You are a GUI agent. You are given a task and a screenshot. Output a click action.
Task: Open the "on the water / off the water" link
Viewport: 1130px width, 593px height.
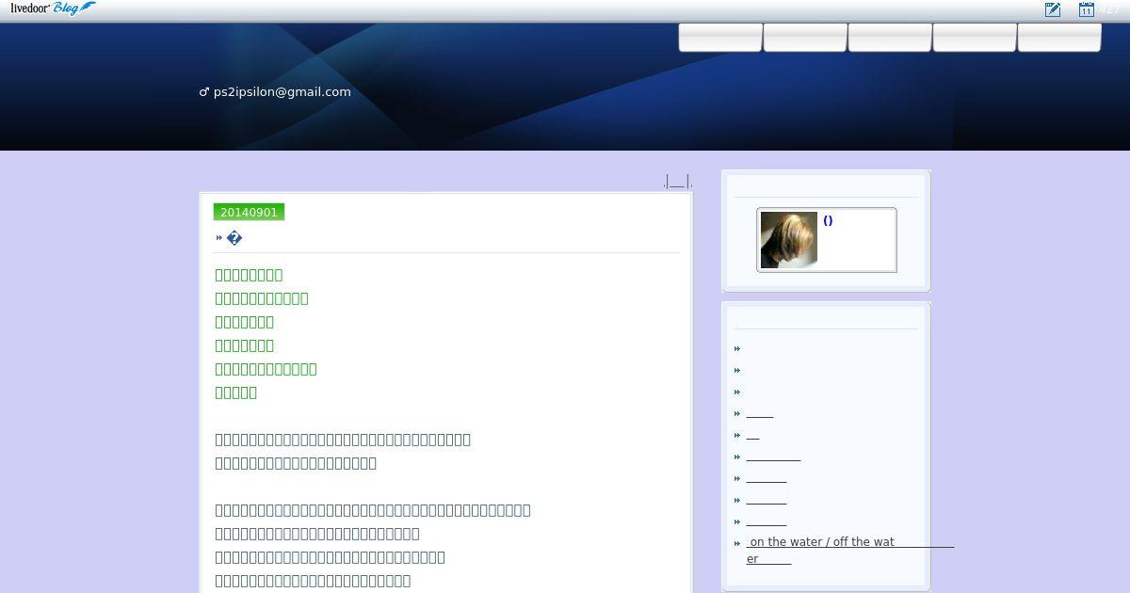tap(850, 550)
